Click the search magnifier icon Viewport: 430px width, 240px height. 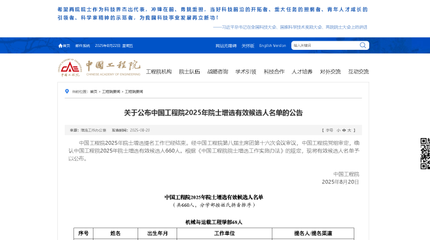[x=363, y=45]
